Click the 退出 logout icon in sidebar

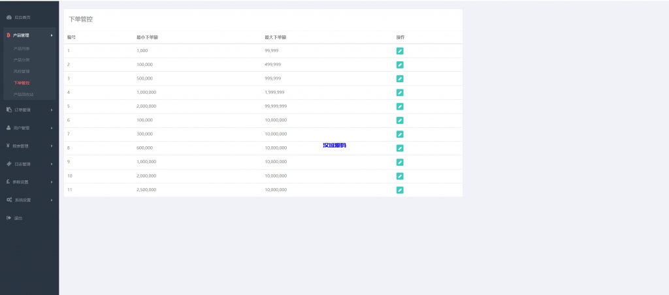[x=9, y=217]
